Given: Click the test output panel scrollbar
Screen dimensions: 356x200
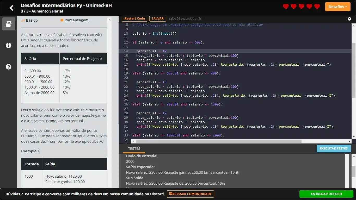Looking at the screenshot, I should coord(354,171).
